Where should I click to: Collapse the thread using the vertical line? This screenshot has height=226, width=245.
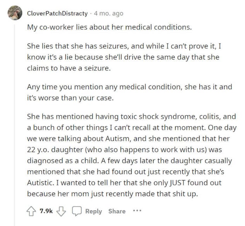tap(15, 125)
